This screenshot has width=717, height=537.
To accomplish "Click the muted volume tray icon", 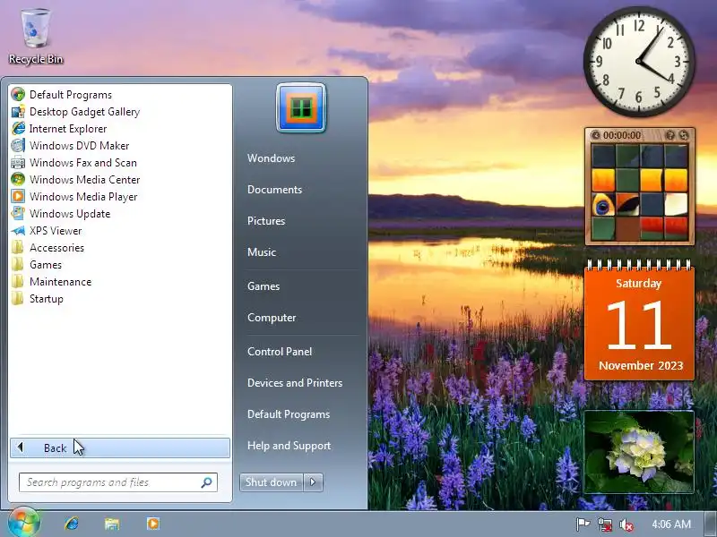I will (x=626, y=524).
